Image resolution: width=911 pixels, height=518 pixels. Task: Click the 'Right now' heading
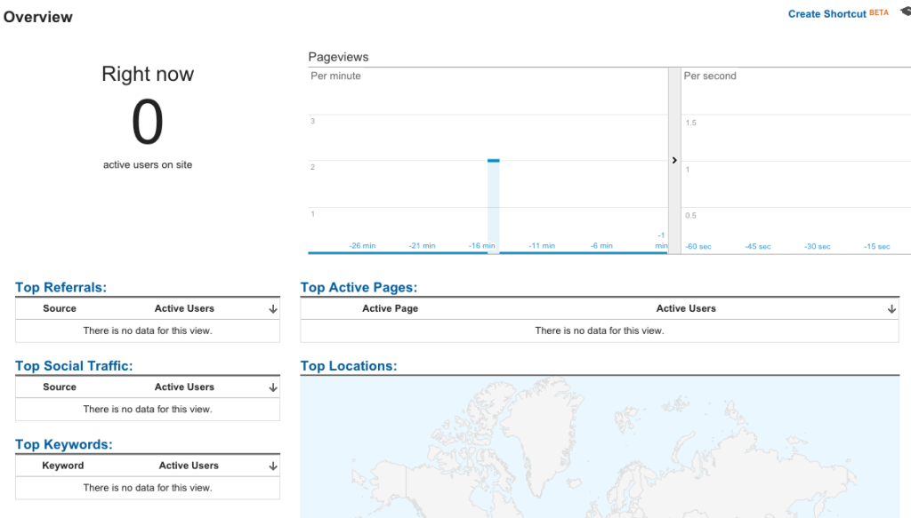148,75
